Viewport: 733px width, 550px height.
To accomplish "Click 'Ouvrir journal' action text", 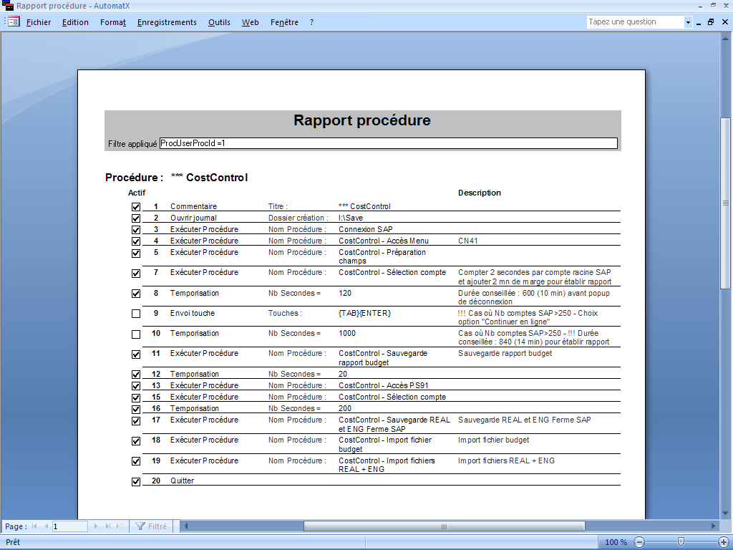I will [193, 218].
